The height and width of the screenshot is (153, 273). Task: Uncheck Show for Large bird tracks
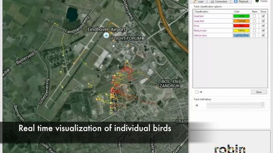tap(263, 21)
